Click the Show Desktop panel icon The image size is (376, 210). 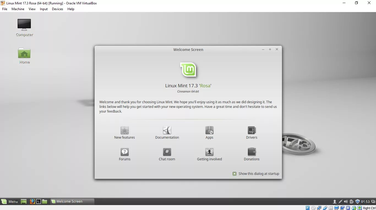[x=24, y=201]
